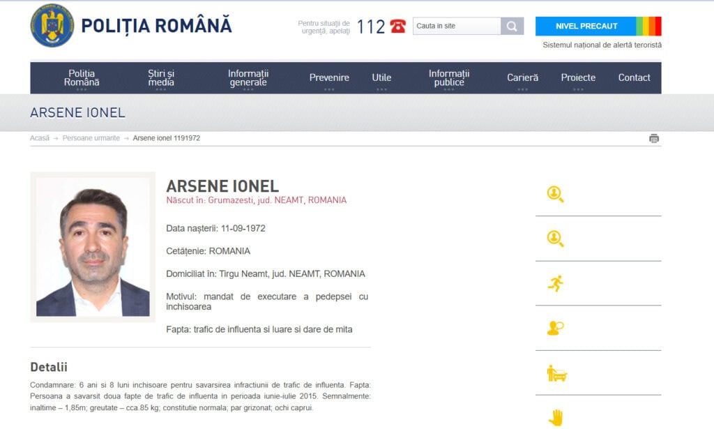The height and width of the screenshot is (429, 714).
Task: Open the Informații generale menu
Action: coord(248,78)
